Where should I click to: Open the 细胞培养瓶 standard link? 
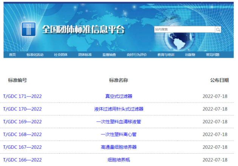tap(119, 160)
